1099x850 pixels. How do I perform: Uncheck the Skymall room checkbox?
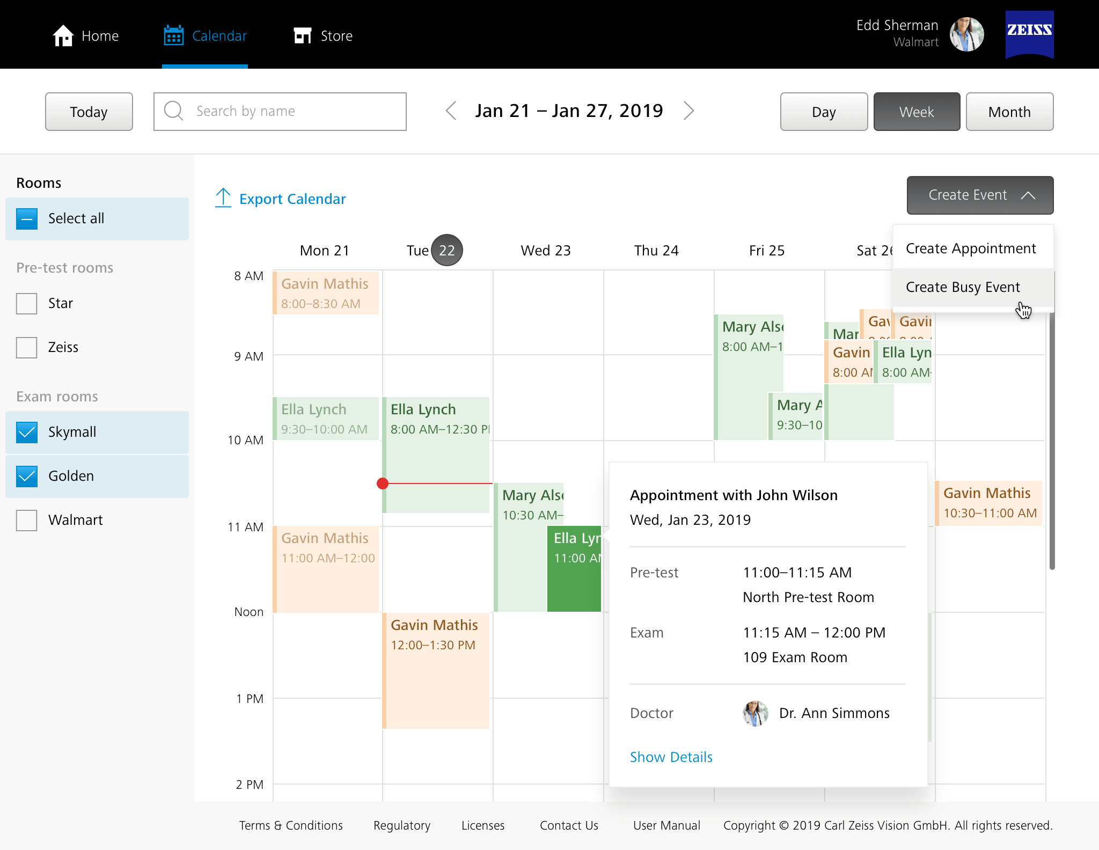coord(26,432)
